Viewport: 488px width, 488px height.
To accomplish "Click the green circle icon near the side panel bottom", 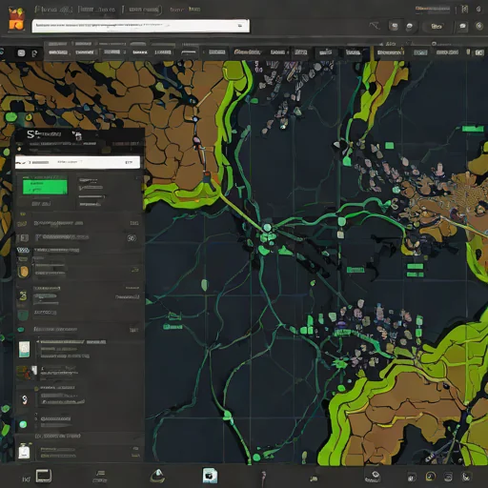I will 23,424.
